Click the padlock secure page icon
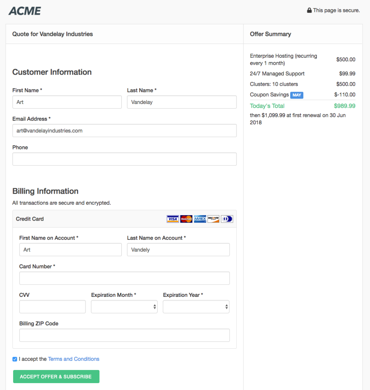This screenshot has height=390, width=370. coord(309,10)
